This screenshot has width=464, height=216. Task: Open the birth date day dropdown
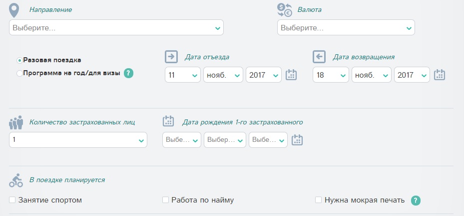click(182, 140)
